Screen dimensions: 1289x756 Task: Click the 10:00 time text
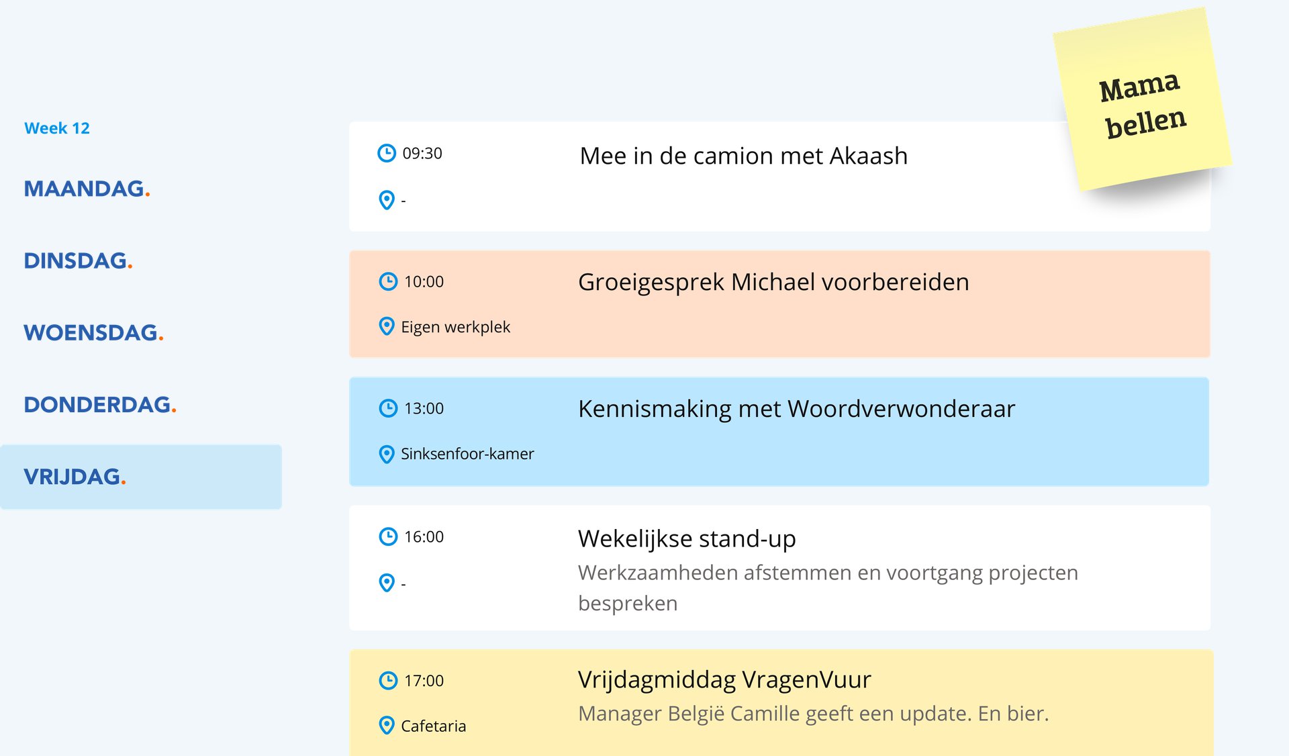(x=424, y=281)
